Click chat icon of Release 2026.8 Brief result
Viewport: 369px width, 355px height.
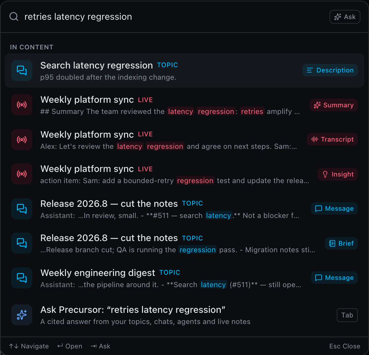[22, 243]
